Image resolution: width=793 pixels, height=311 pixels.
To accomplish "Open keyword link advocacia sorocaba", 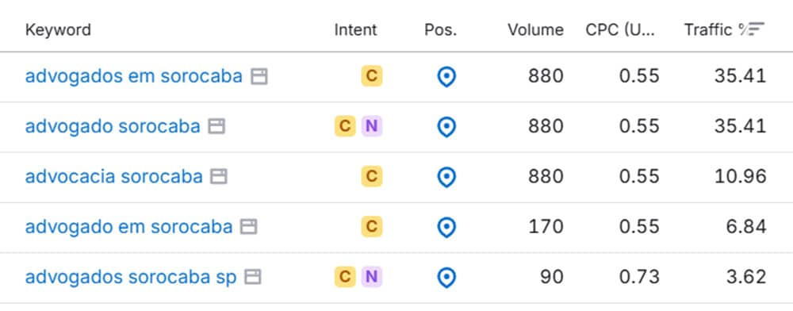I will coord(113,176).
